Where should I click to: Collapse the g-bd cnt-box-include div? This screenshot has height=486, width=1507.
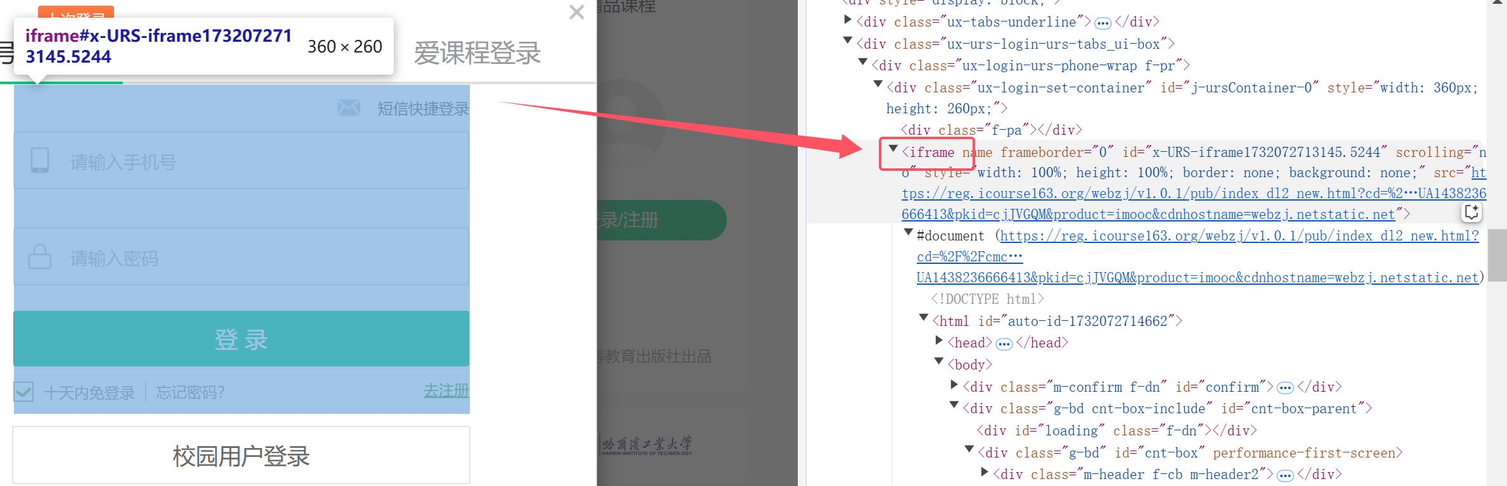pos(954,405)
